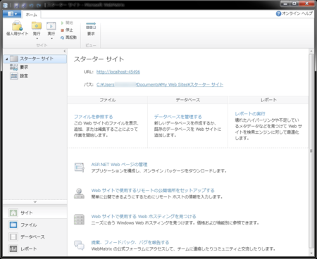Click the Redo arrow in title bar
This screenshot has height=259, width=317.
tap(39, 5)
